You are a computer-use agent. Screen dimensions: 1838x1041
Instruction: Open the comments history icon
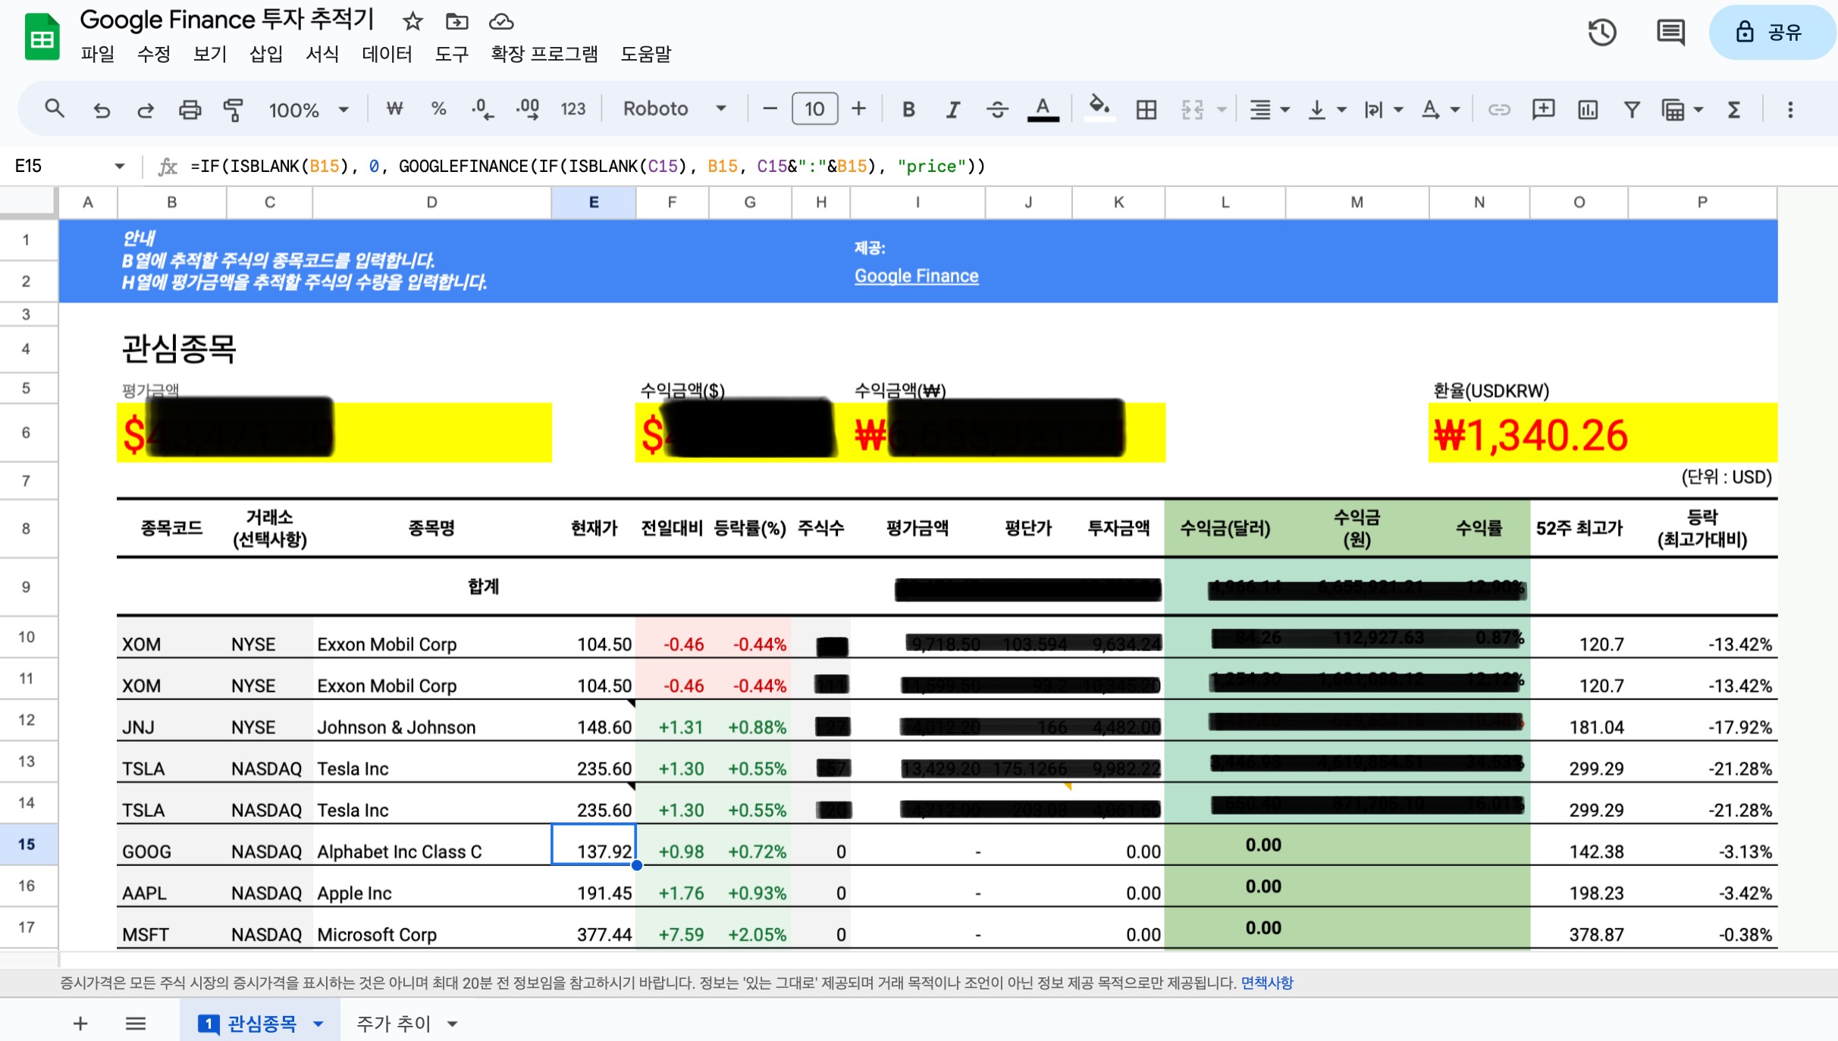pos(1670,32)
